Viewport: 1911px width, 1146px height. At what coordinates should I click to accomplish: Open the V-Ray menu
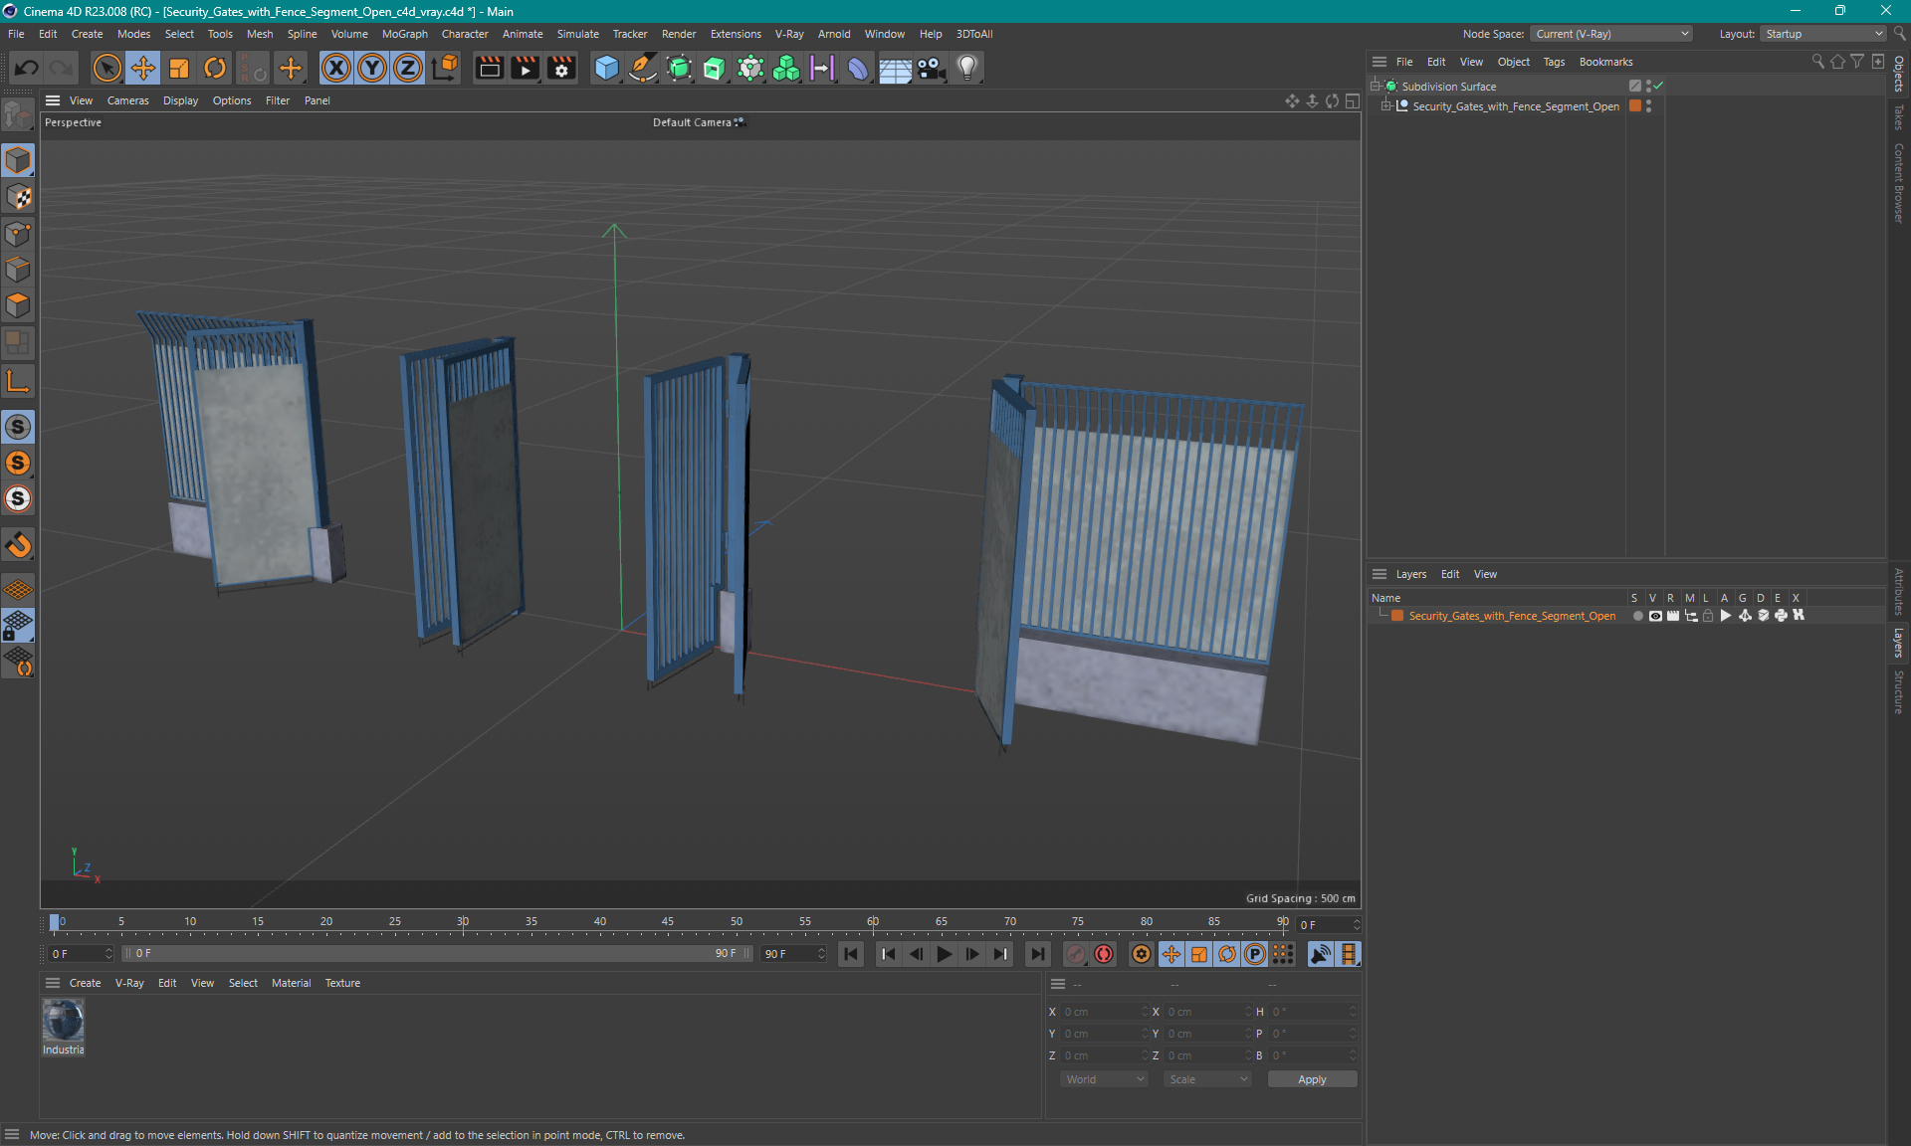(x=789, y=34)
